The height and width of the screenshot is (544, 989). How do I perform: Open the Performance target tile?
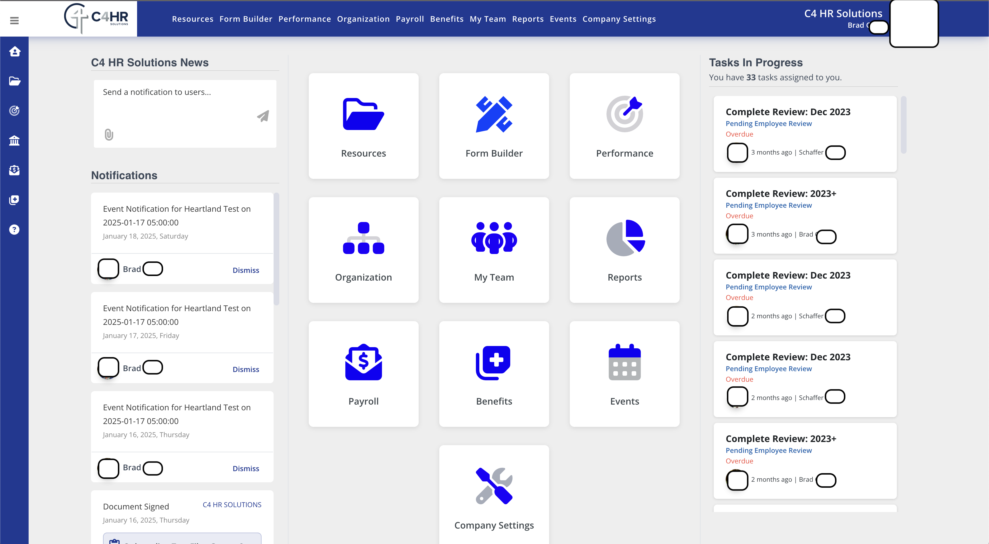[x=624, y=126]
